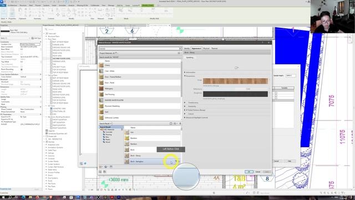Select the Plastic category in AEC Materials tree
This screenshot has height=200, width=355.
108,139
